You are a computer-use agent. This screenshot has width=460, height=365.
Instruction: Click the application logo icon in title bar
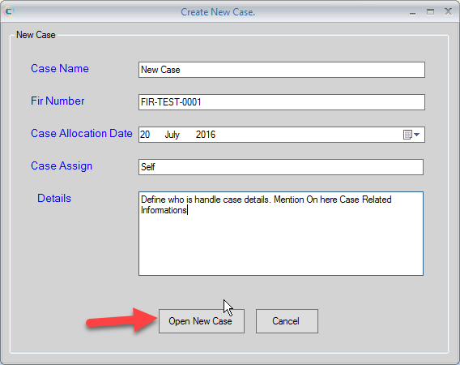click(x=9, y=11)
